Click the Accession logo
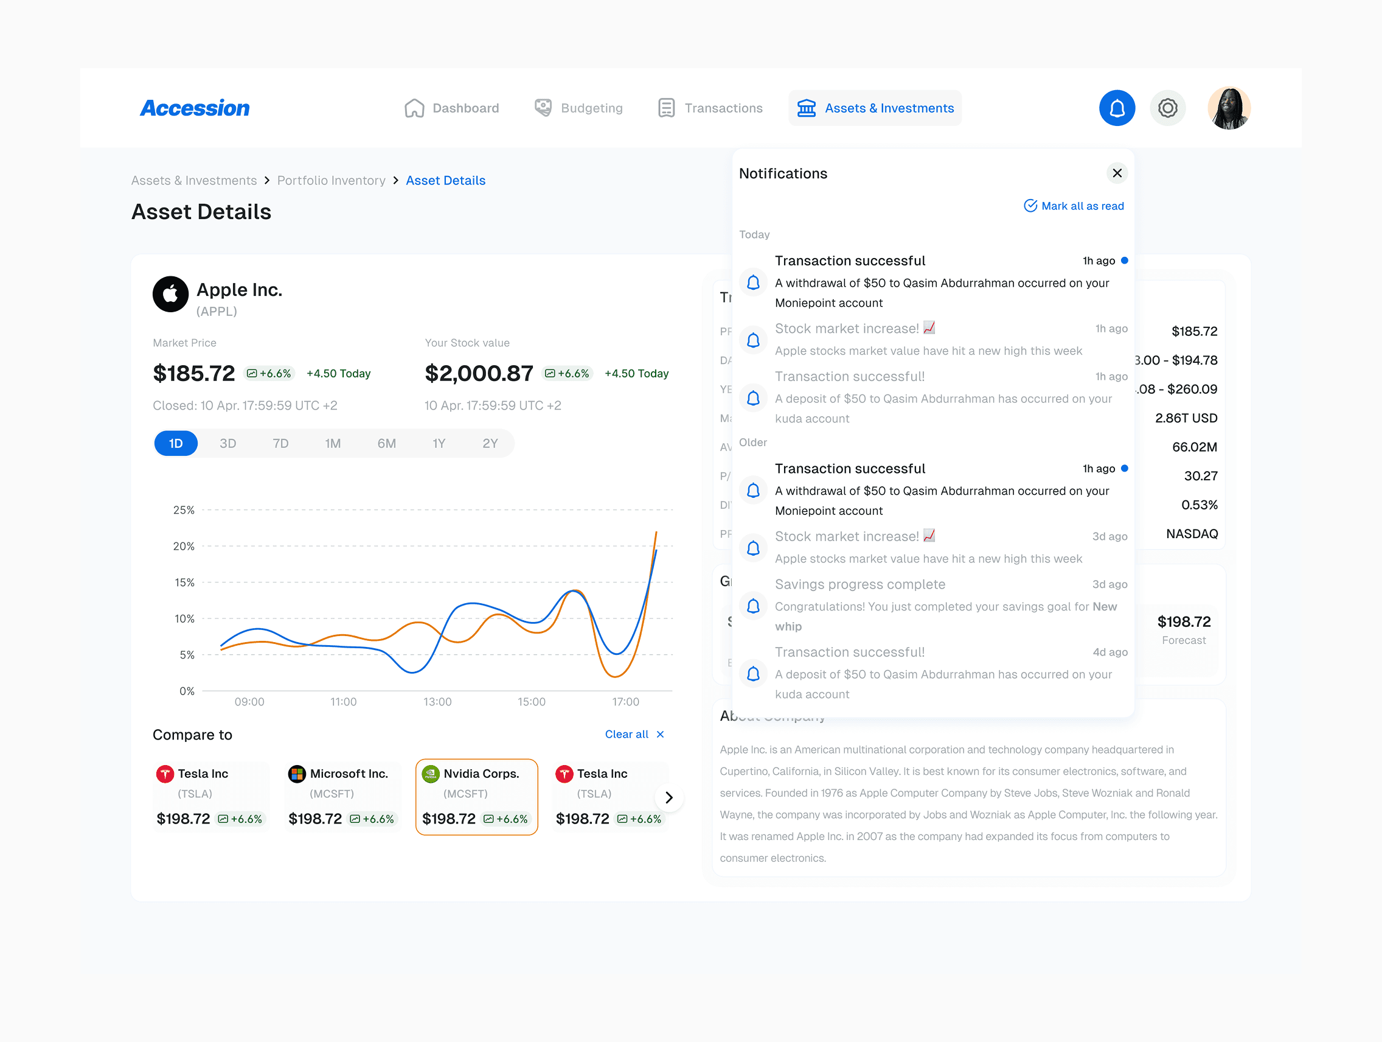The height and width of the screenshot is (1042, 1382). click(x=195, y=108)
